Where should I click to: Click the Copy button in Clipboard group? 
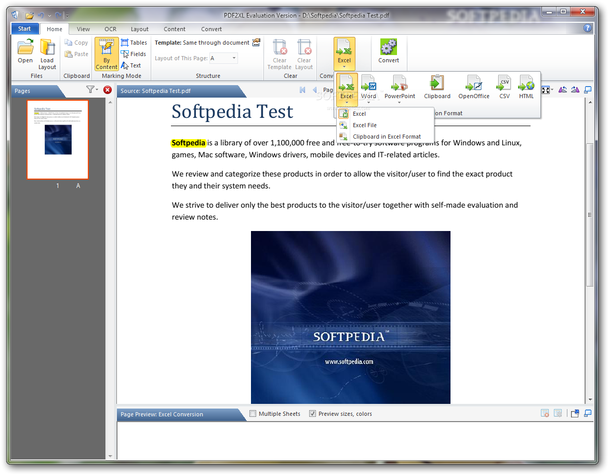click(x=76, y=43)
